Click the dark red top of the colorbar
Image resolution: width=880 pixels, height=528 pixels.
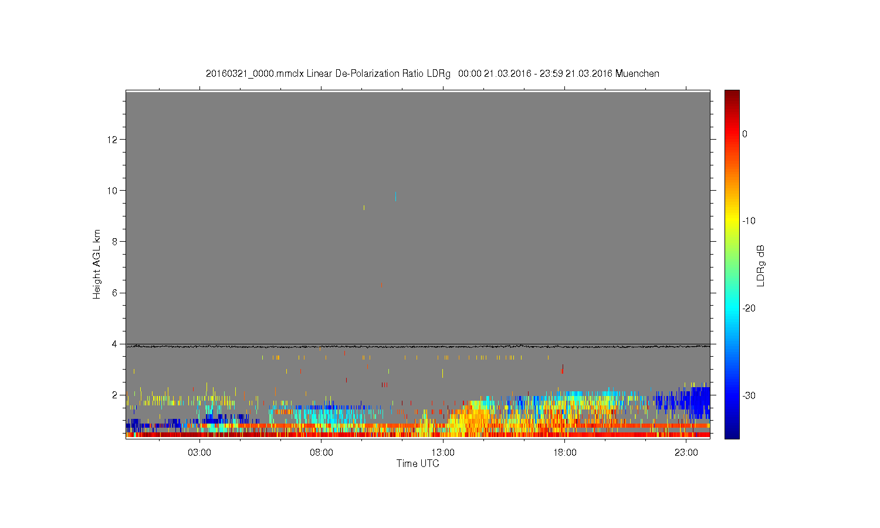732,96
